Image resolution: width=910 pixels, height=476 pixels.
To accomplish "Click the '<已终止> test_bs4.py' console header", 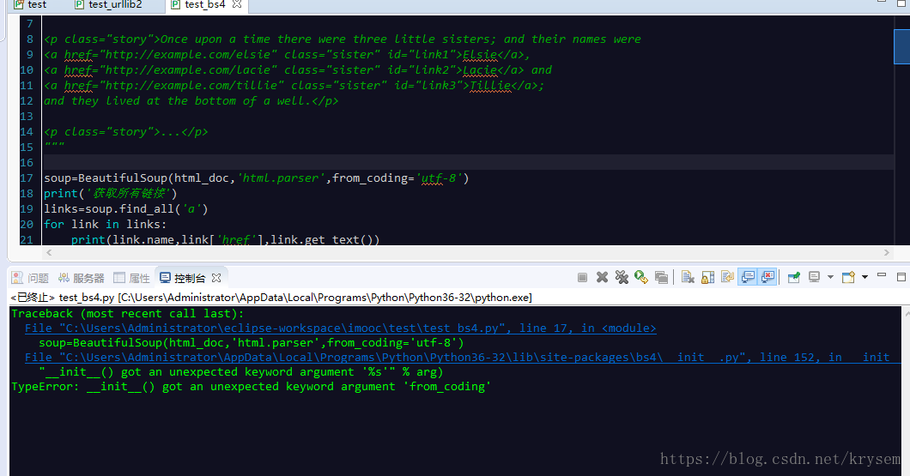I will tap(271, 298).
